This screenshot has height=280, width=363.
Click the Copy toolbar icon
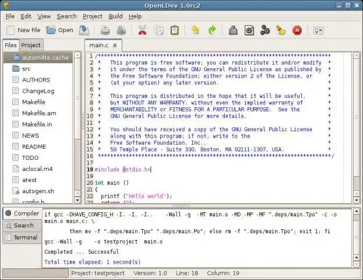(159, 30)
